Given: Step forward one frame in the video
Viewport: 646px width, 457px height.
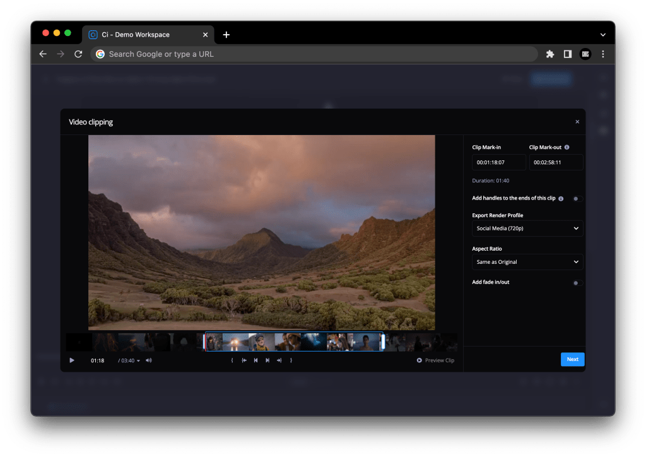Looking at the screenshot, I should tap(267, 360).
